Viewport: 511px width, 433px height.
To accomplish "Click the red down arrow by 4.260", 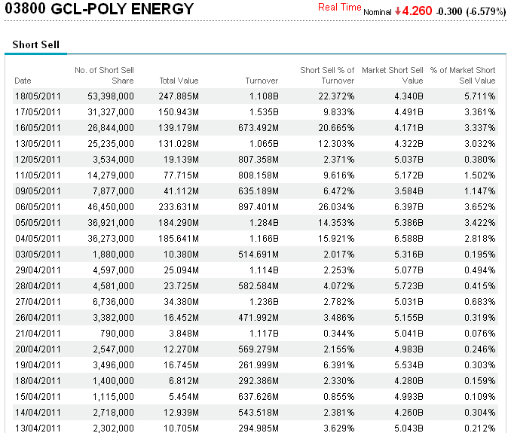I will 398,11.
